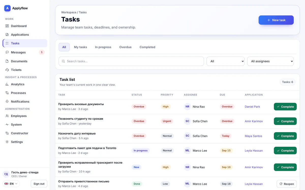Switch to the In progress tab
Screen dimensions: 305x190
point(103,47)
